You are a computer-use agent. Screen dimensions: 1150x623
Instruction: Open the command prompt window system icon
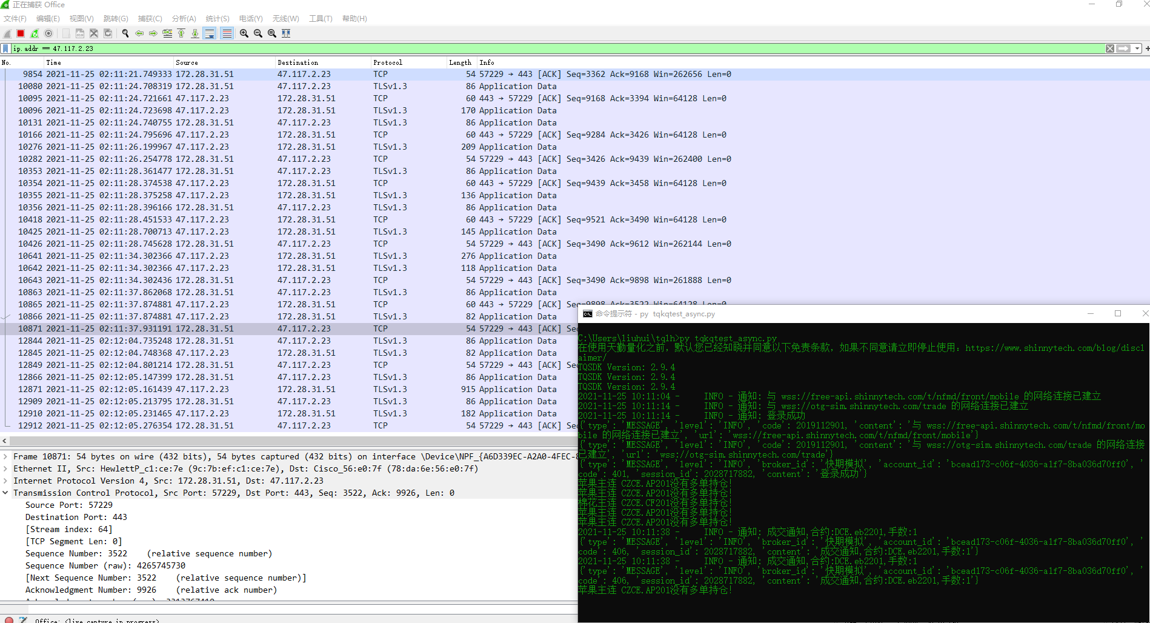tap(587, 314)
